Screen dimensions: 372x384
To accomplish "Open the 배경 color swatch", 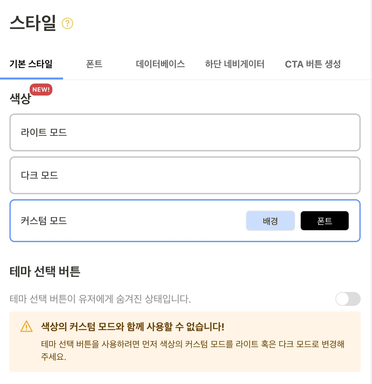I will coord(270,221).
